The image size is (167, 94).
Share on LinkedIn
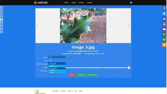(164, 19)
